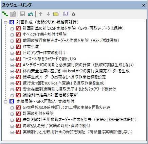Expand the GPX解析JSONを検証して21工程 node
Image resolution: width=148 pixels, height=144 pixels.
coord(12,108)
